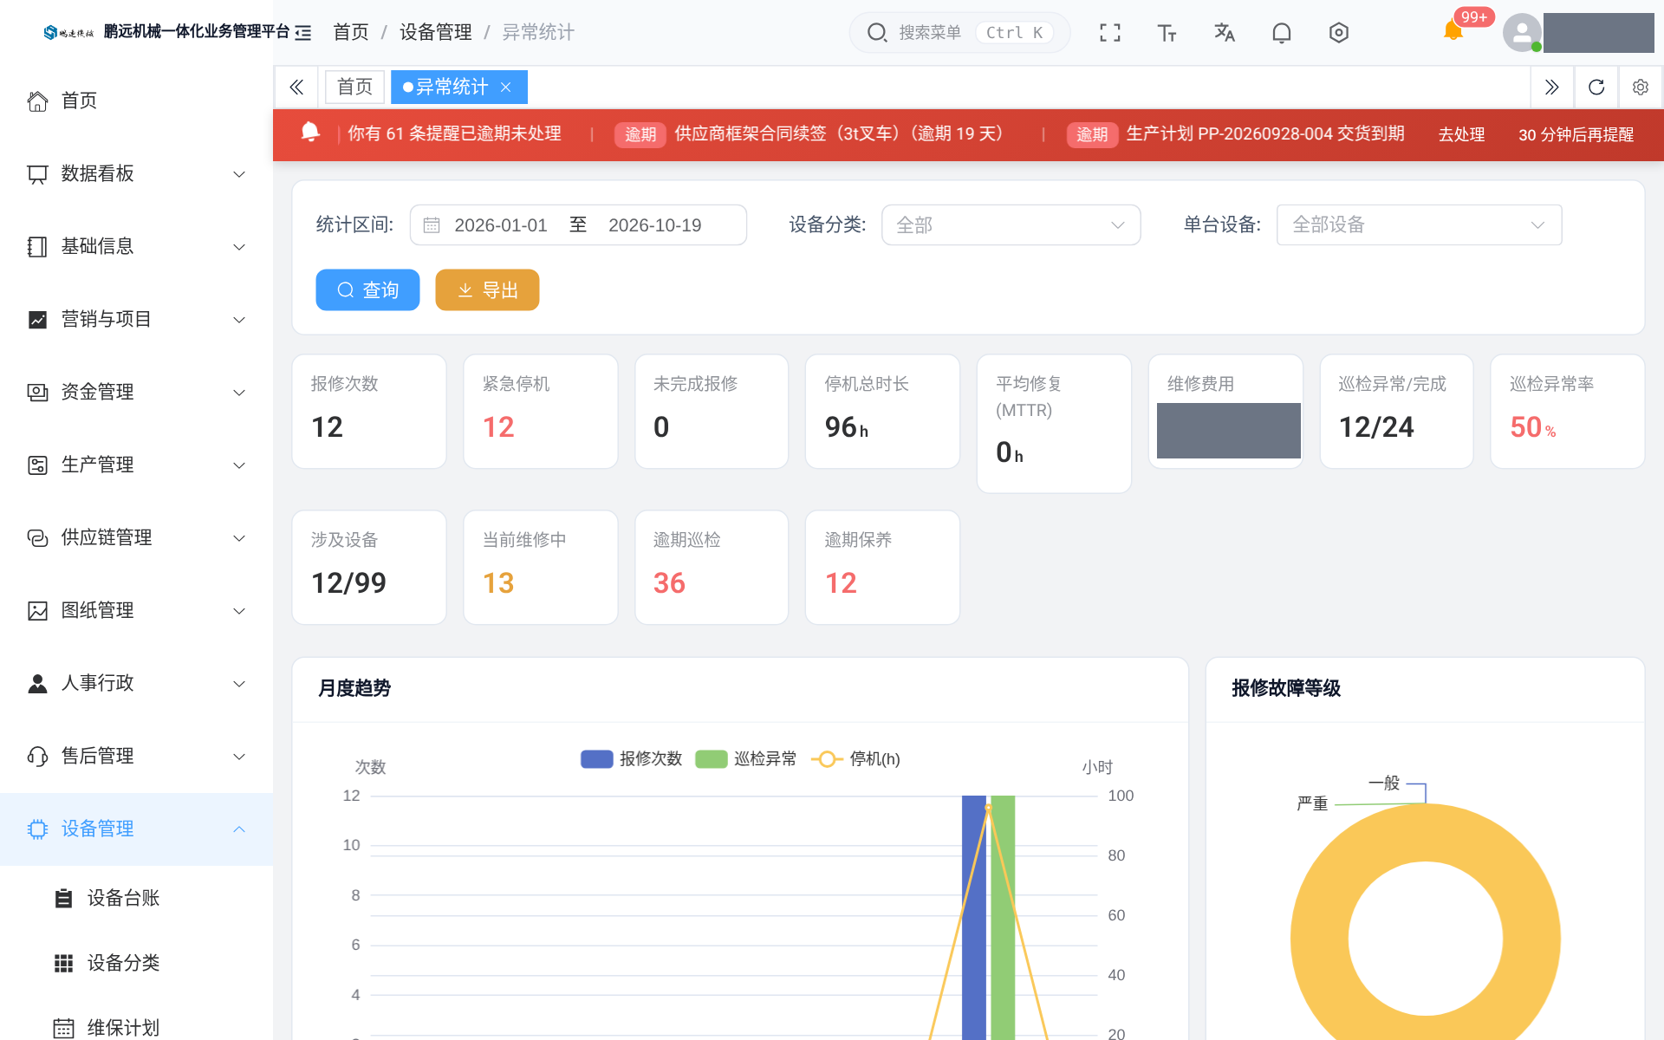Click 去处理 in the alert banner
This screenshot has height=1040, width=1664.
[x=1461, y=134]
